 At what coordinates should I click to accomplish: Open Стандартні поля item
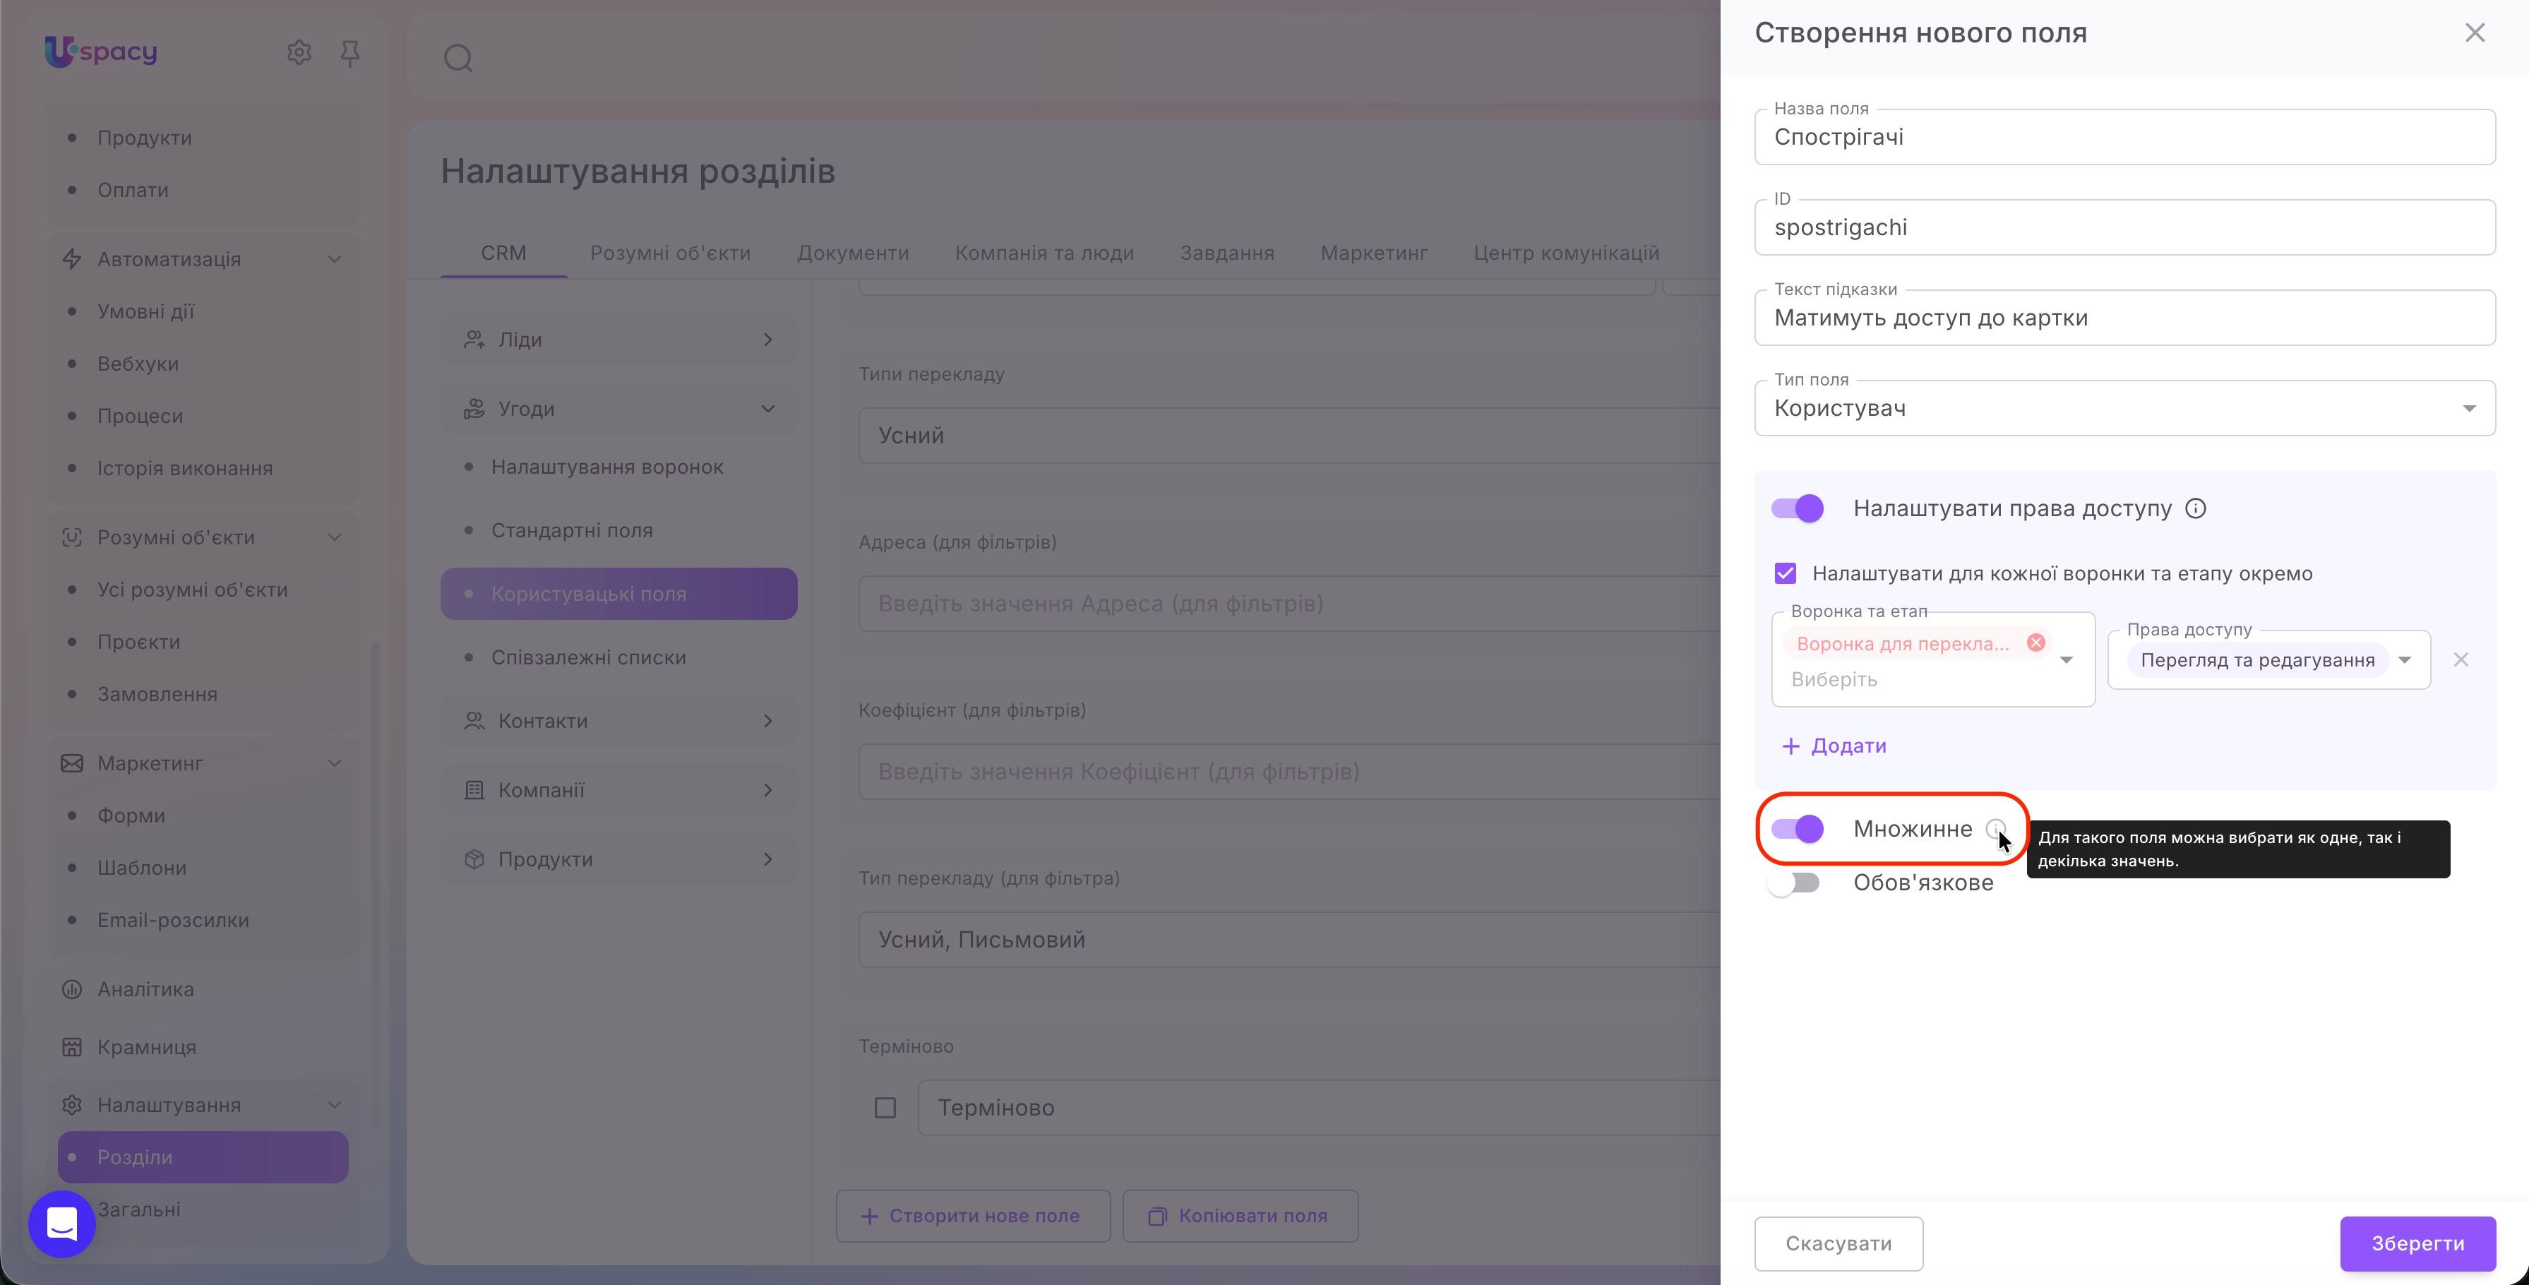[571, 530]
